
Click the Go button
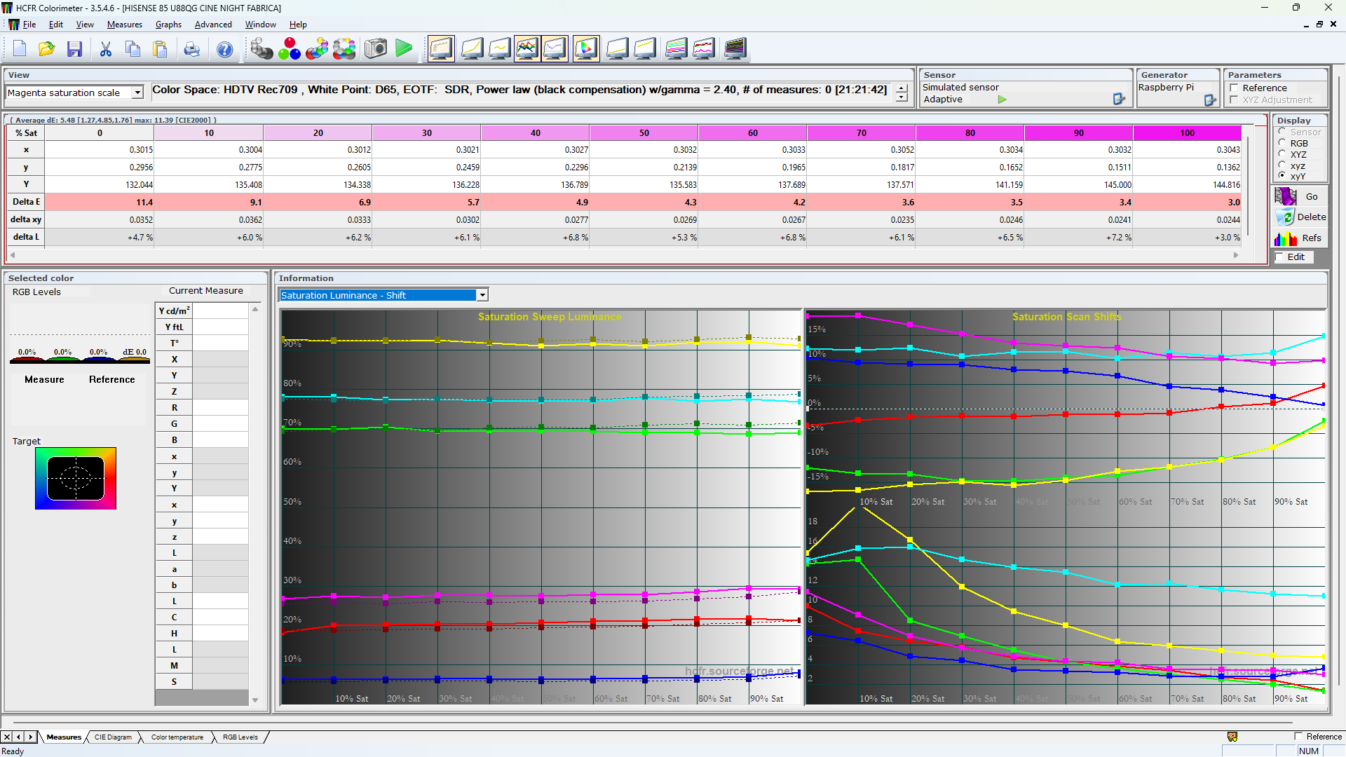(1300, 197)
